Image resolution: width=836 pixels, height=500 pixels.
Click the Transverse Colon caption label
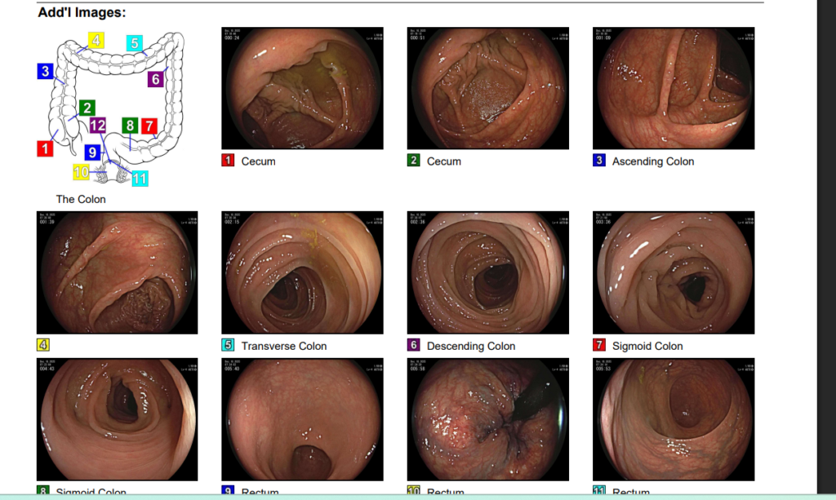coord(283,346)
